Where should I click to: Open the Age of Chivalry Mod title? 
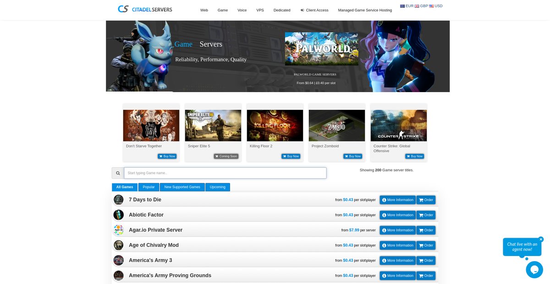pos(154,245)
